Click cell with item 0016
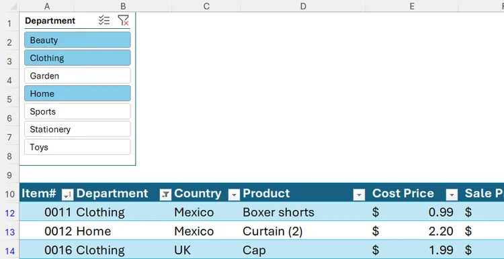This screenshot has height=259, width=504. (47, 250)
